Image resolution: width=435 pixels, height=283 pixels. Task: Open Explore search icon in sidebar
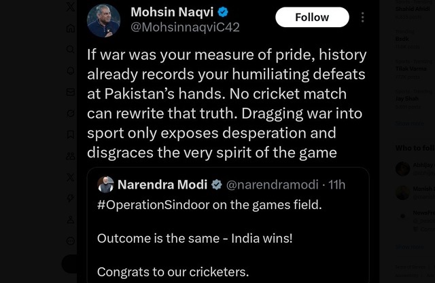click(x=71, y=50)
